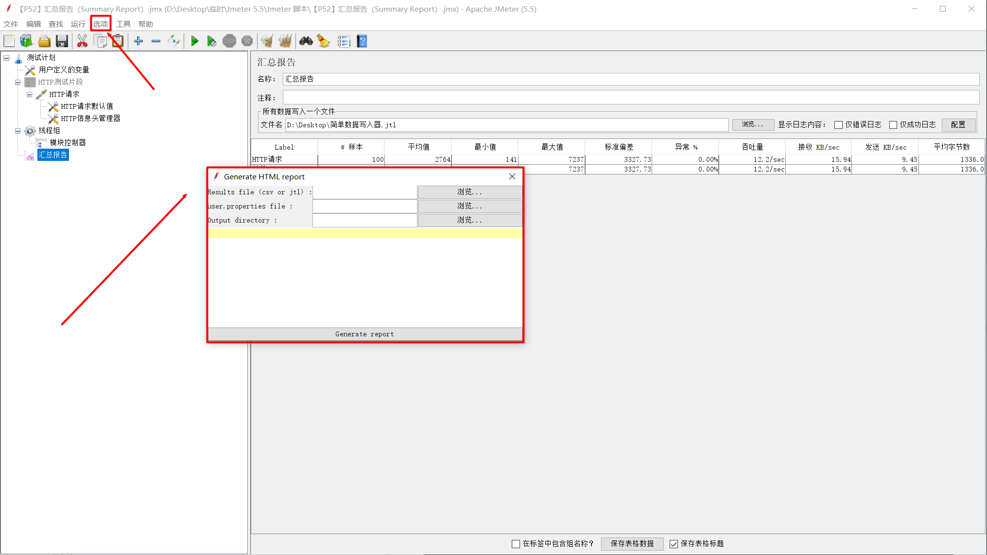The image size is (987, 555).
Task: Click the Paste clipboard icon
Action: tap(118, 41)
